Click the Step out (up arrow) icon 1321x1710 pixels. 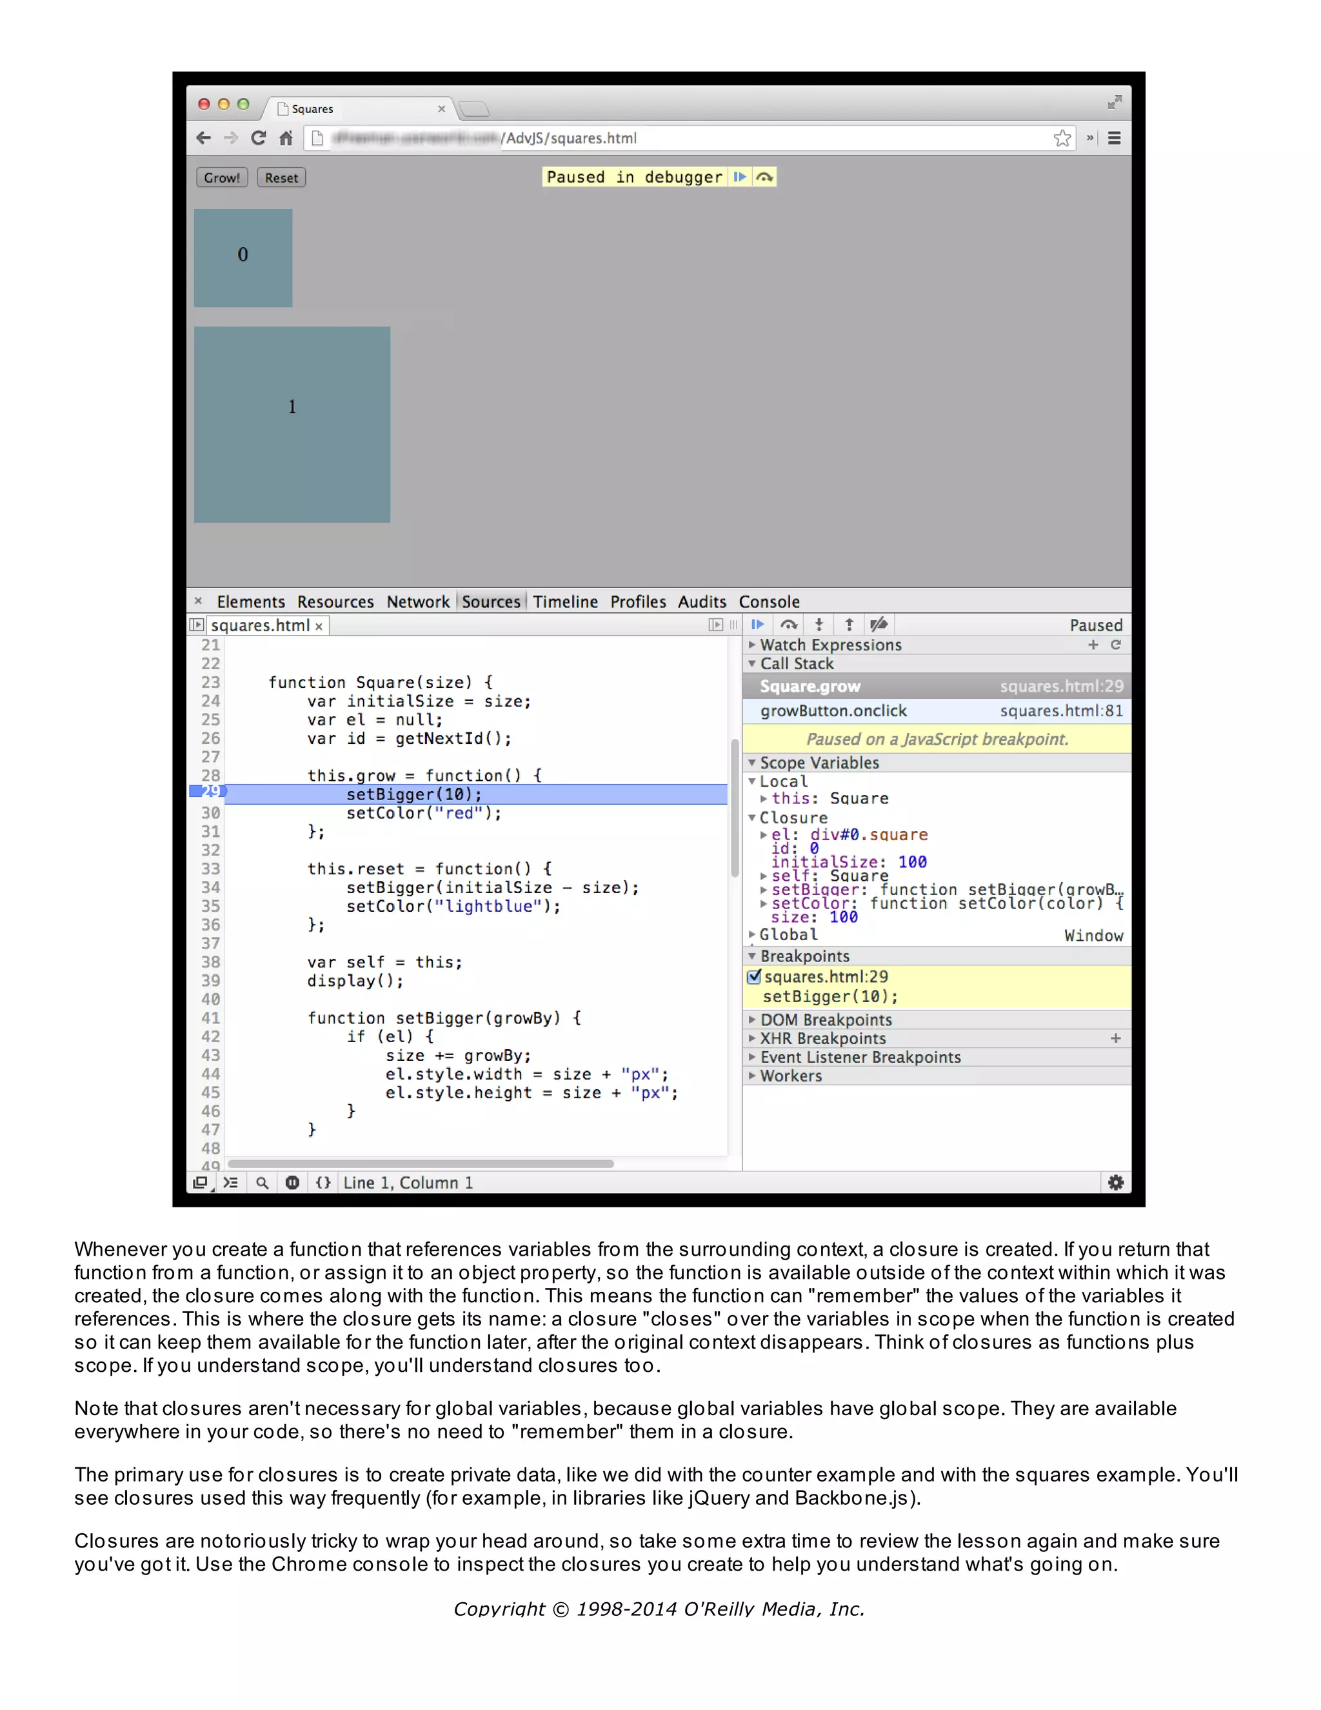click(x=849, y=624)
